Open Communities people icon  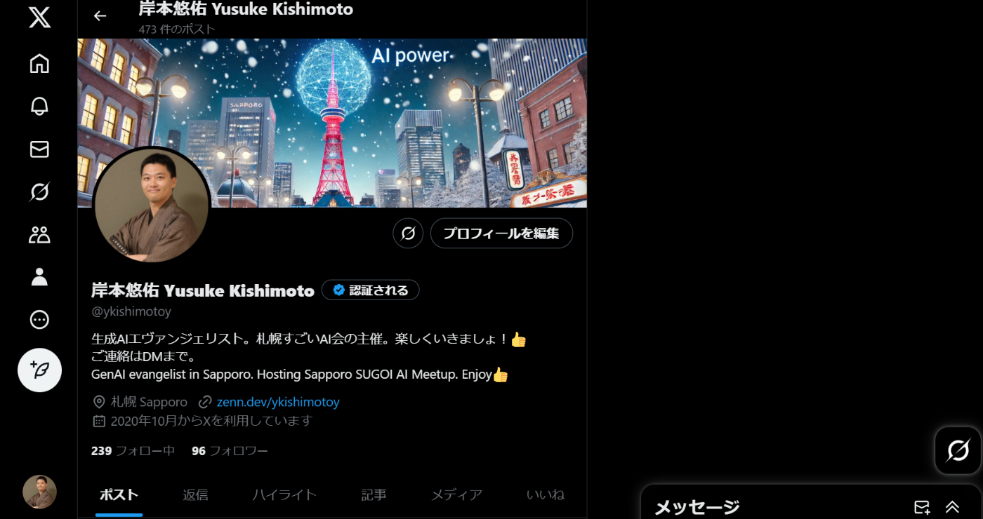[39, 234]
